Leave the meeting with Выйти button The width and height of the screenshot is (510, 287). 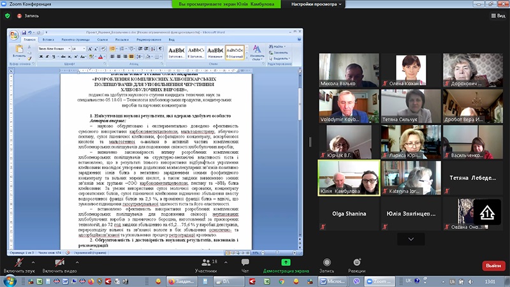(x=493, y=265)
